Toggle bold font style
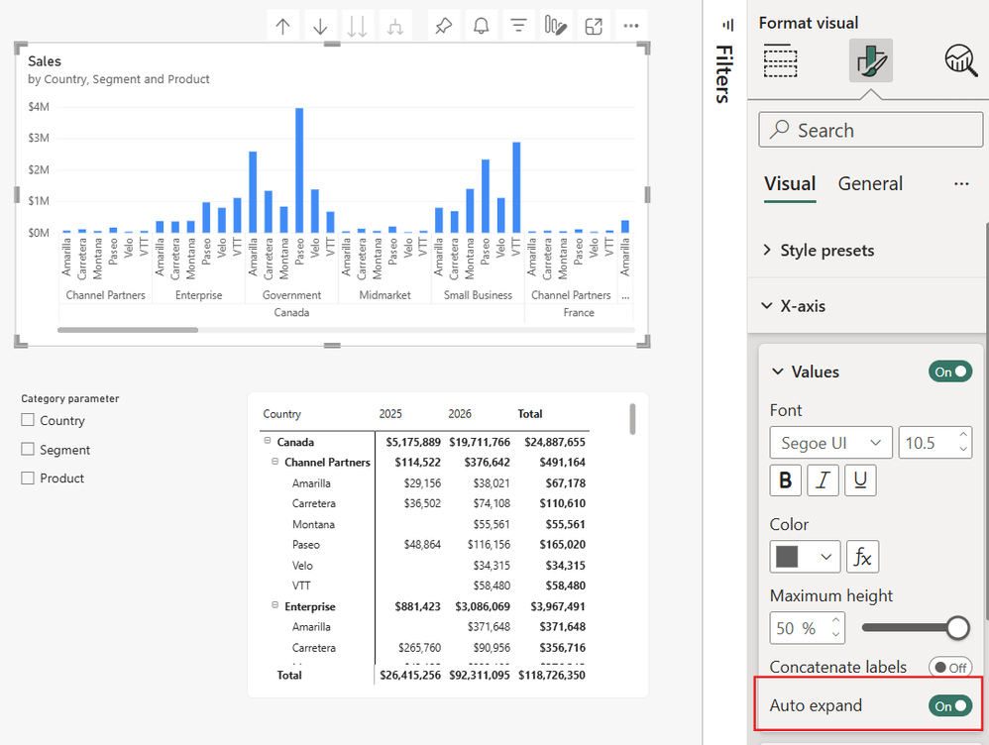 click(x=785, y=480)
